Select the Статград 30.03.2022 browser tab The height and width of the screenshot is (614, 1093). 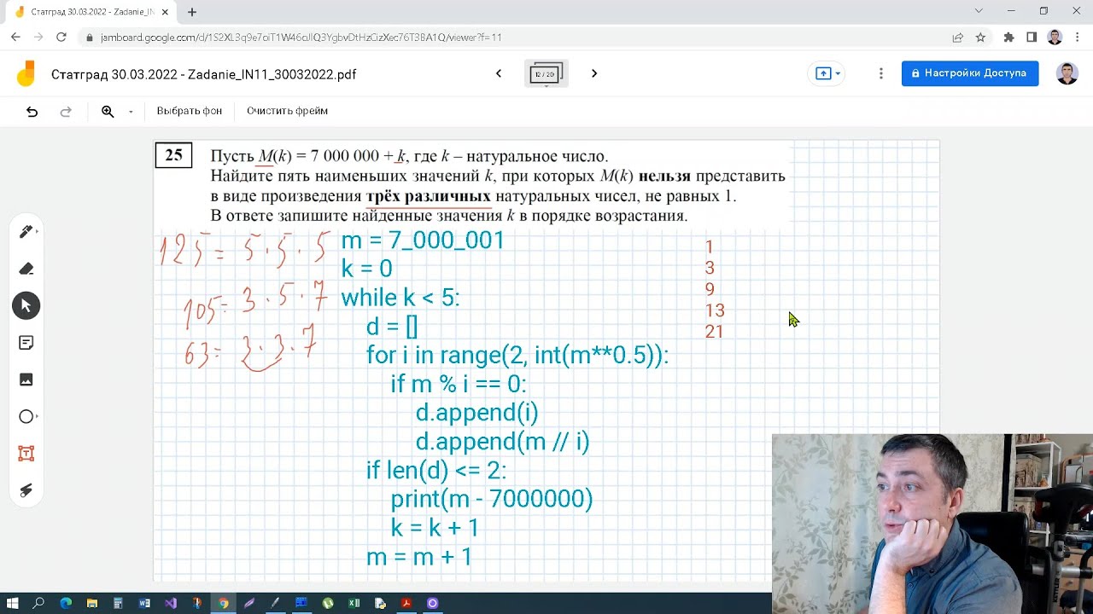pos(92,12)
